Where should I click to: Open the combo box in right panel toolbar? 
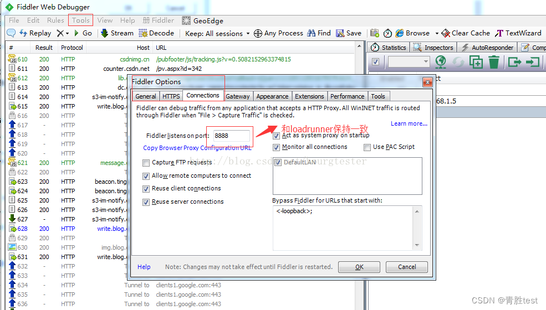409,62
